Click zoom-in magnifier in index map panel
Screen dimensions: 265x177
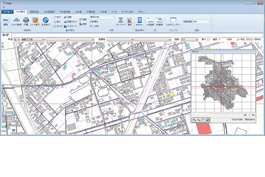click(x=194, y=119)
